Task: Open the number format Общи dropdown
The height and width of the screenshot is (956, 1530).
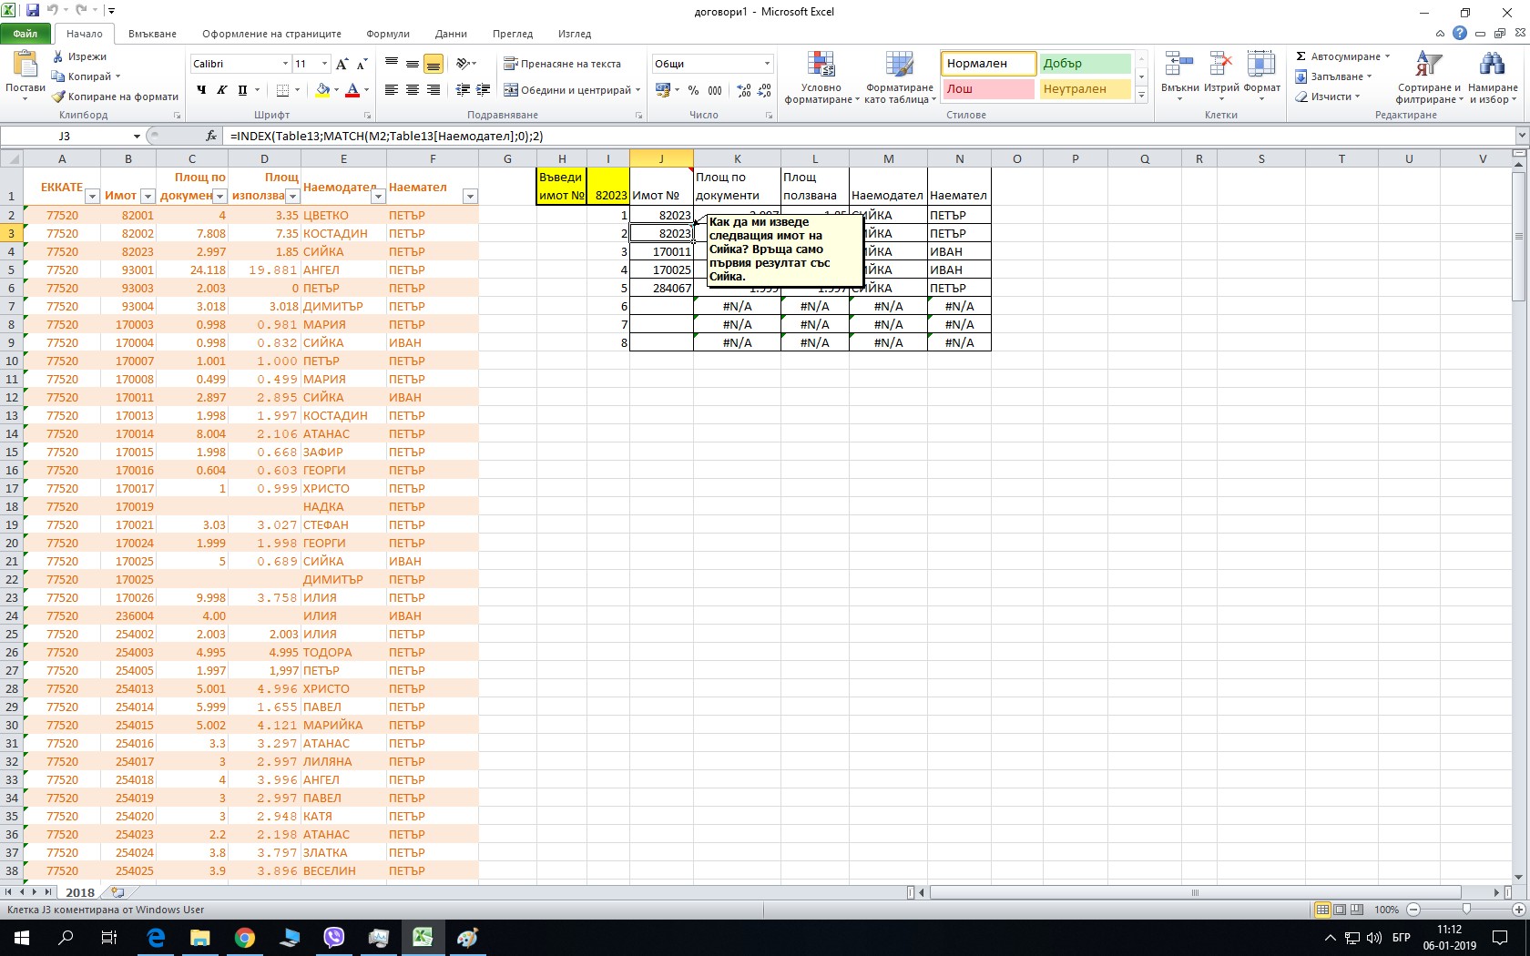Action: click(767, 64)
